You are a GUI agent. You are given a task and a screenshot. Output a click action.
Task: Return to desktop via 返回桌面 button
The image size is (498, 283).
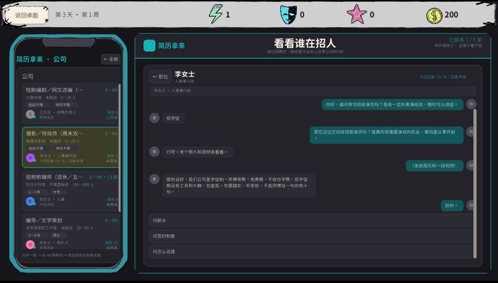[27, 15]
